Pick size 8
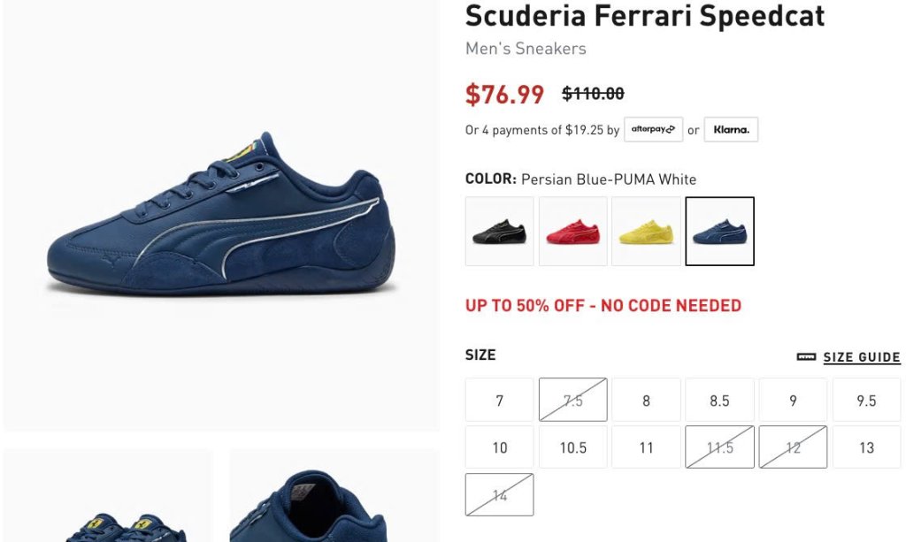The height and width of the screenshot is (542, 906). tap(646, 400)
